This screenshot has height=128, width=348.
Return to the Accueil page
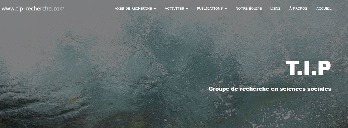click(324, 9)
